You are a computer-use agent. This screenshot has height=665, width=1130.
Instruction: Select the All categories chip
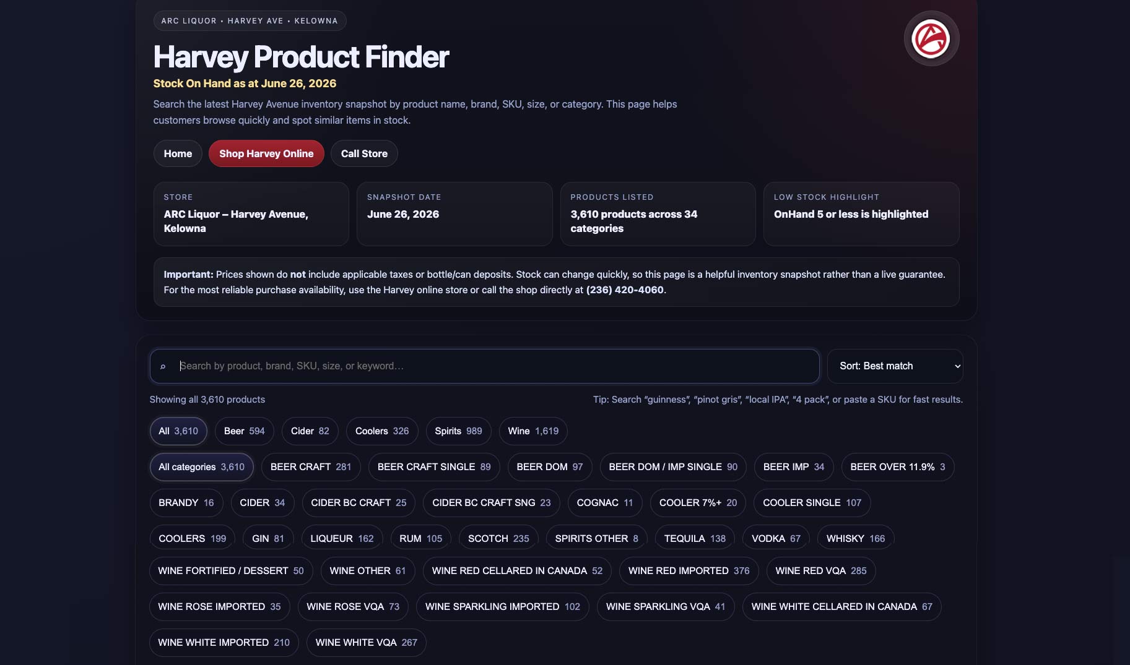202,467
